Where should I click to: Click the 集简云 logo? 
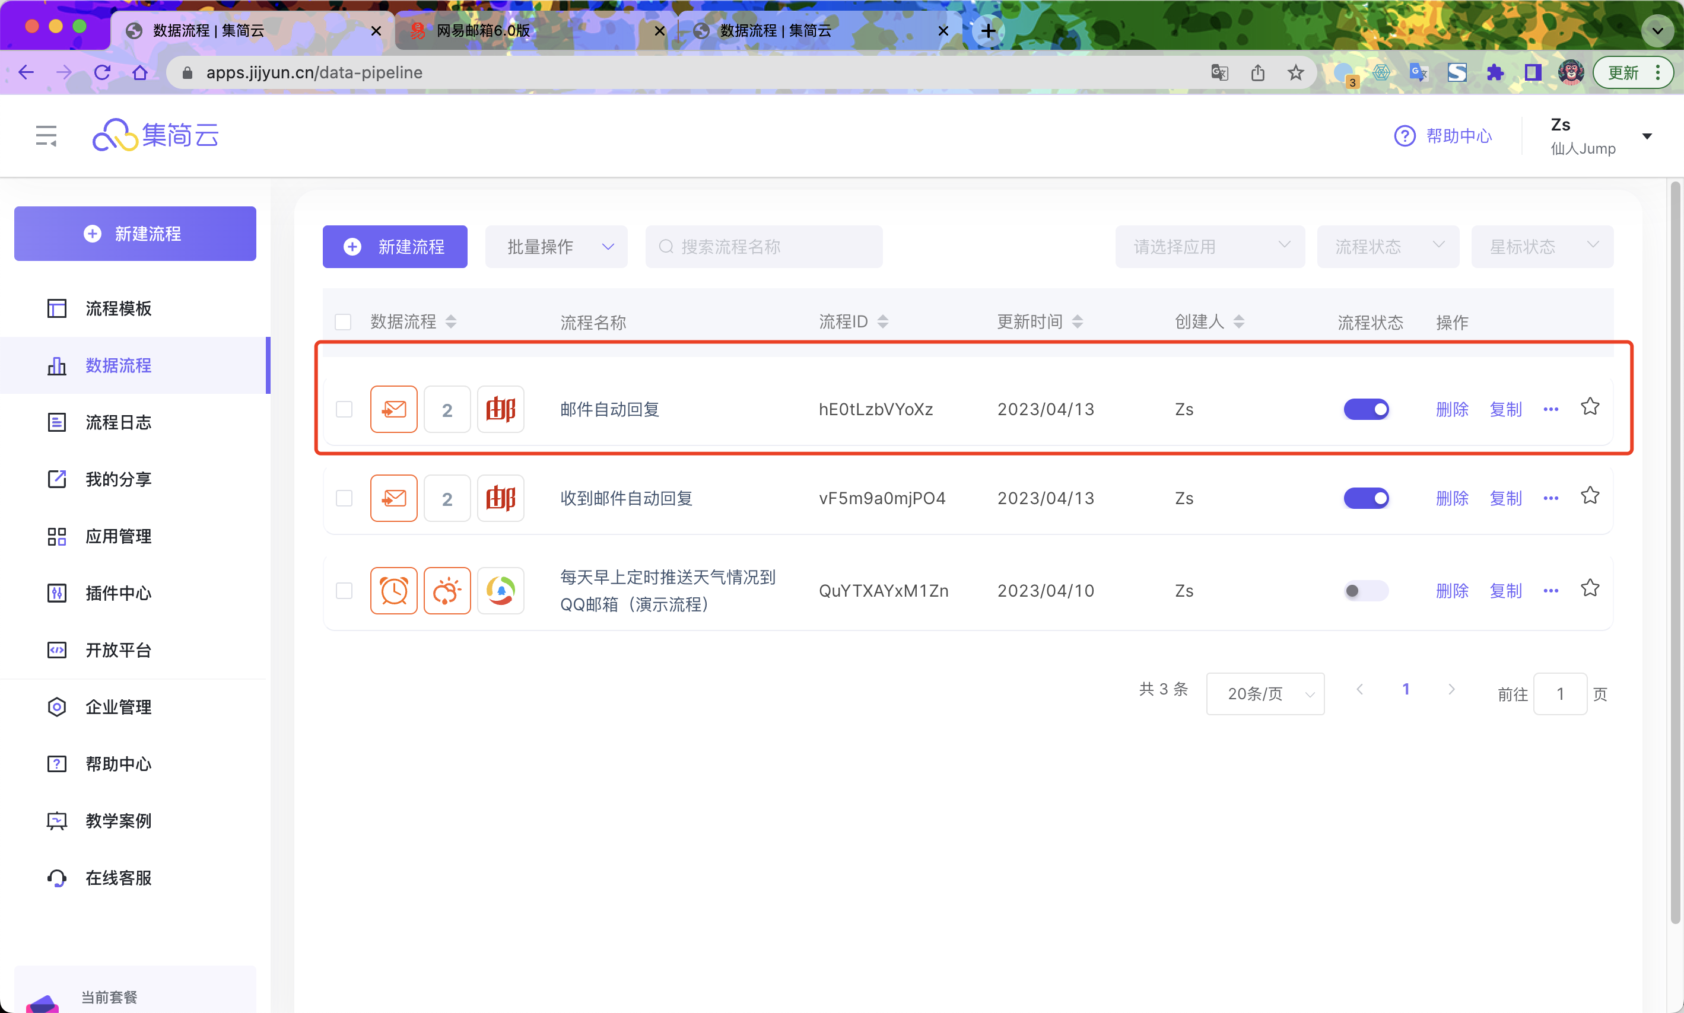point(155,135)
